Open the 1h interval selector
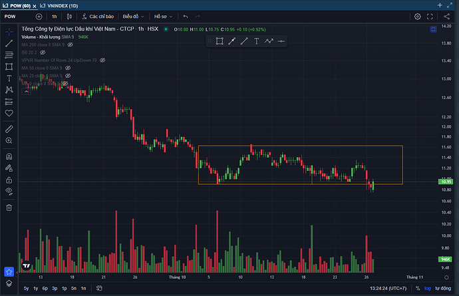 point(55,16)
